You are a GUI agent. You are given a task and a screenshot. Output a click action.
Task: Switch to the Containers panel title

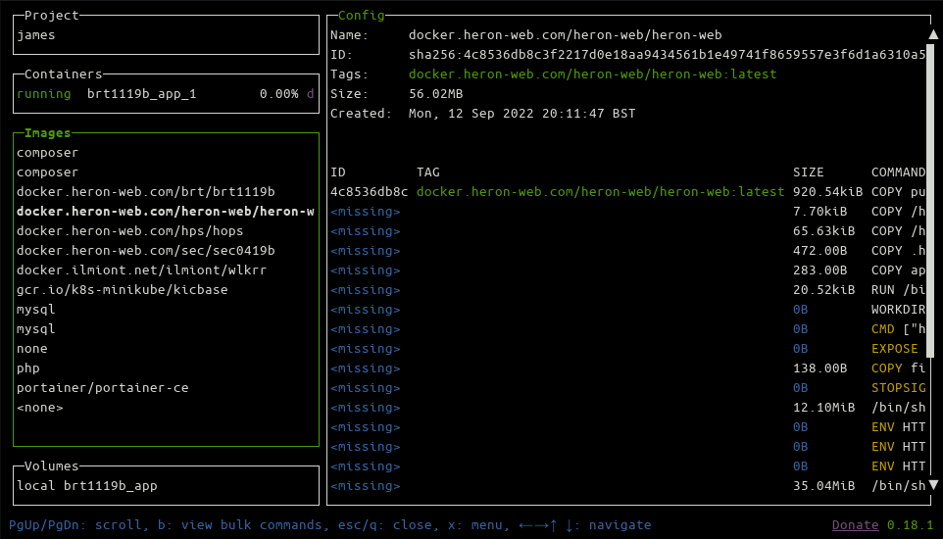click(x=63, y=74)
